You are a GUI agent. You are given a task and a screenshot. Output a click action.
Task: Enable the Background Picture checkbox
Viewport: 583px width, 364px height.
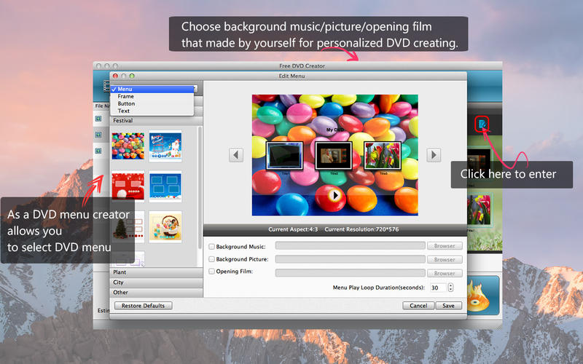coord(211,259)
